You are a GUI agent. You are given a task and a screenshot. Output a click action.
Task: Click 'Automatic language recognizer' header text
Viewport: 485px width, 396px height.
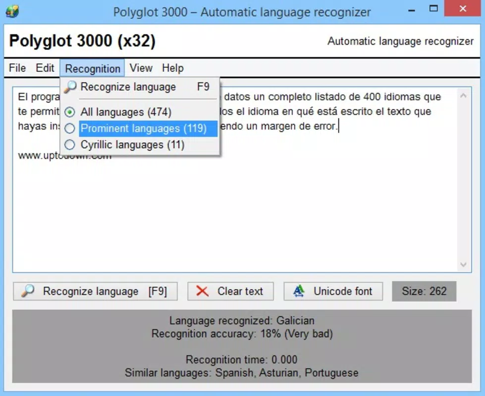[x=401, y=41]
